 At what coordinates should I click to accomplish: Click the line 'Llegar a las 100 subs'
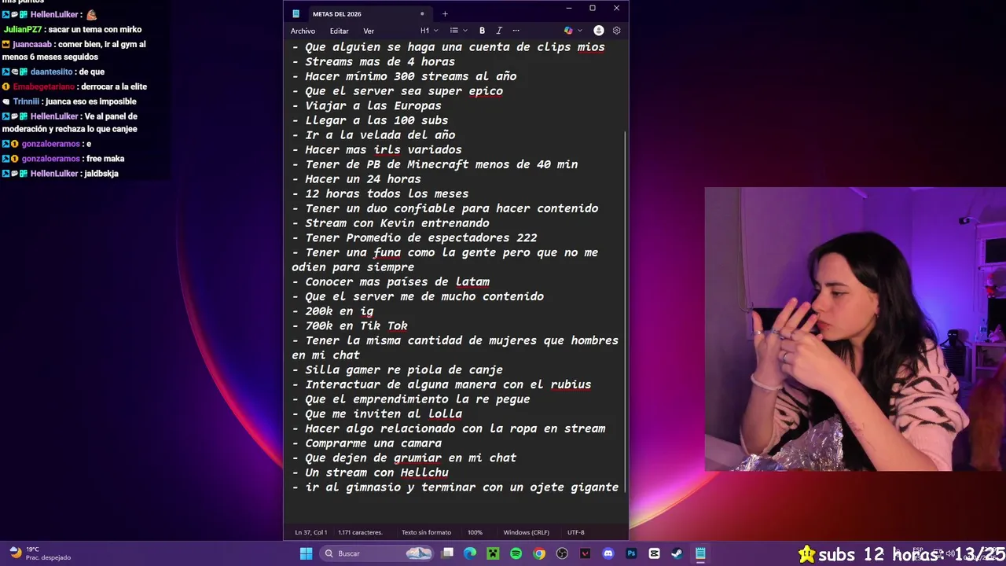point(370,120)
